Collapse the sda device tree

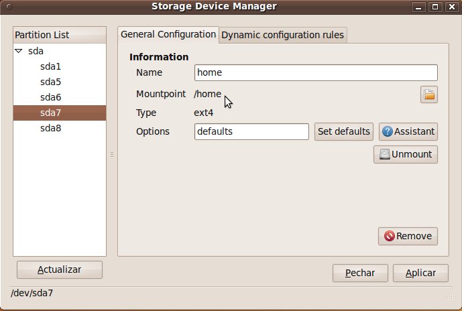[x=19, y=51]
